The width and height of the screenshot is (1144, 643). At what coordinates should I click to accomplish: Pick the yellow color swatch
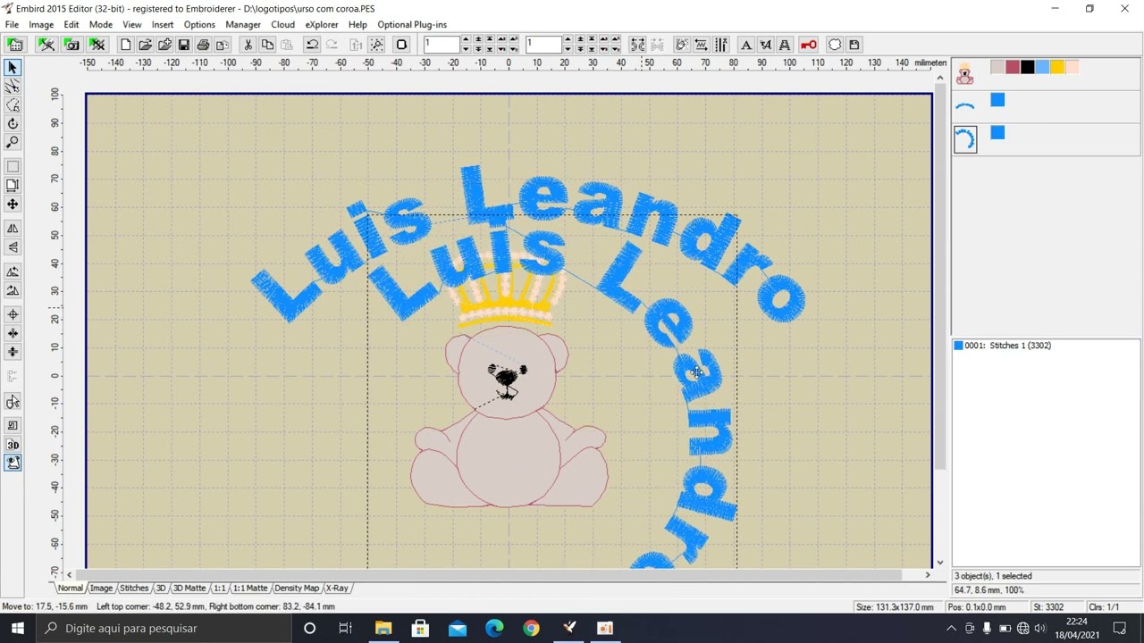tap(1057, 68)
